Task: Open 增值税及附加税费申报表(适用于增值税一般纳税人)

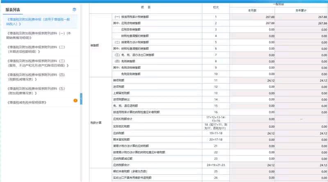Action: pos(40,22)
